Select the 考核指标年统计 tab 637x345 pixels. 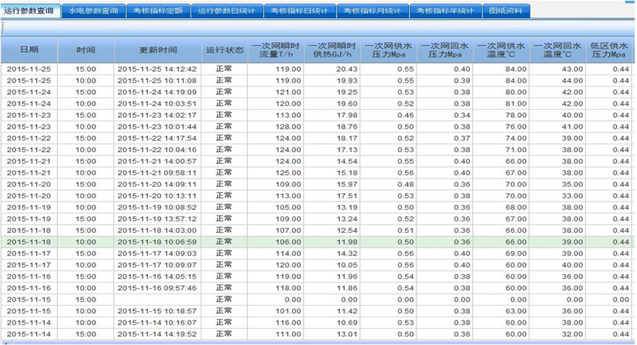pyautogui.click(x=446, y=11)
